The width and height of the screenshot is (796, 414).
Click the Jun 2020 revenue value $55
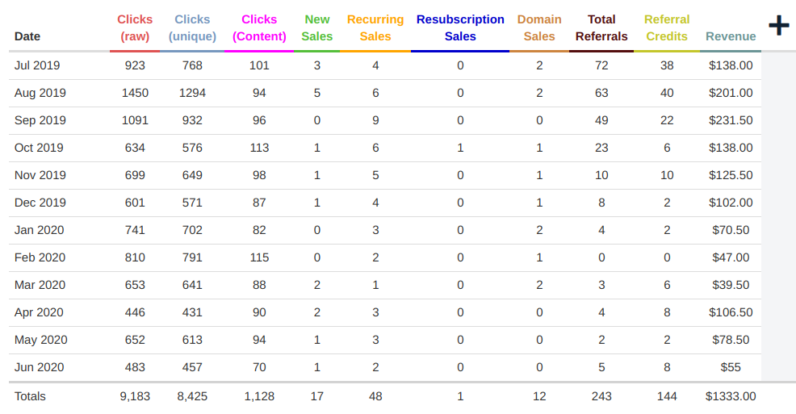click(x=731, y=367)
